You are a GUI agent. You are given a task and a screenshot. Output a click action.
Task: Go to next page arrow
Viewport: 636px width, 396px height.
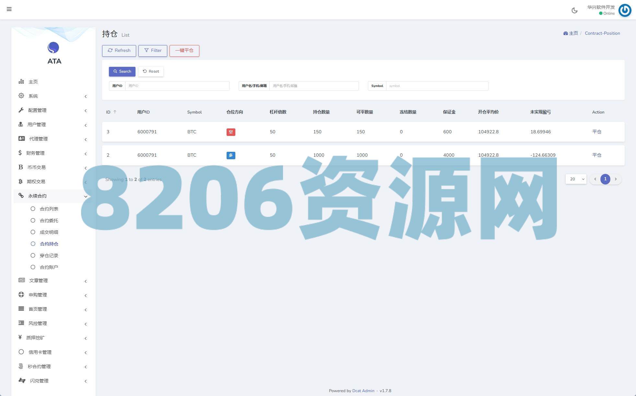[x=616, y=179]
